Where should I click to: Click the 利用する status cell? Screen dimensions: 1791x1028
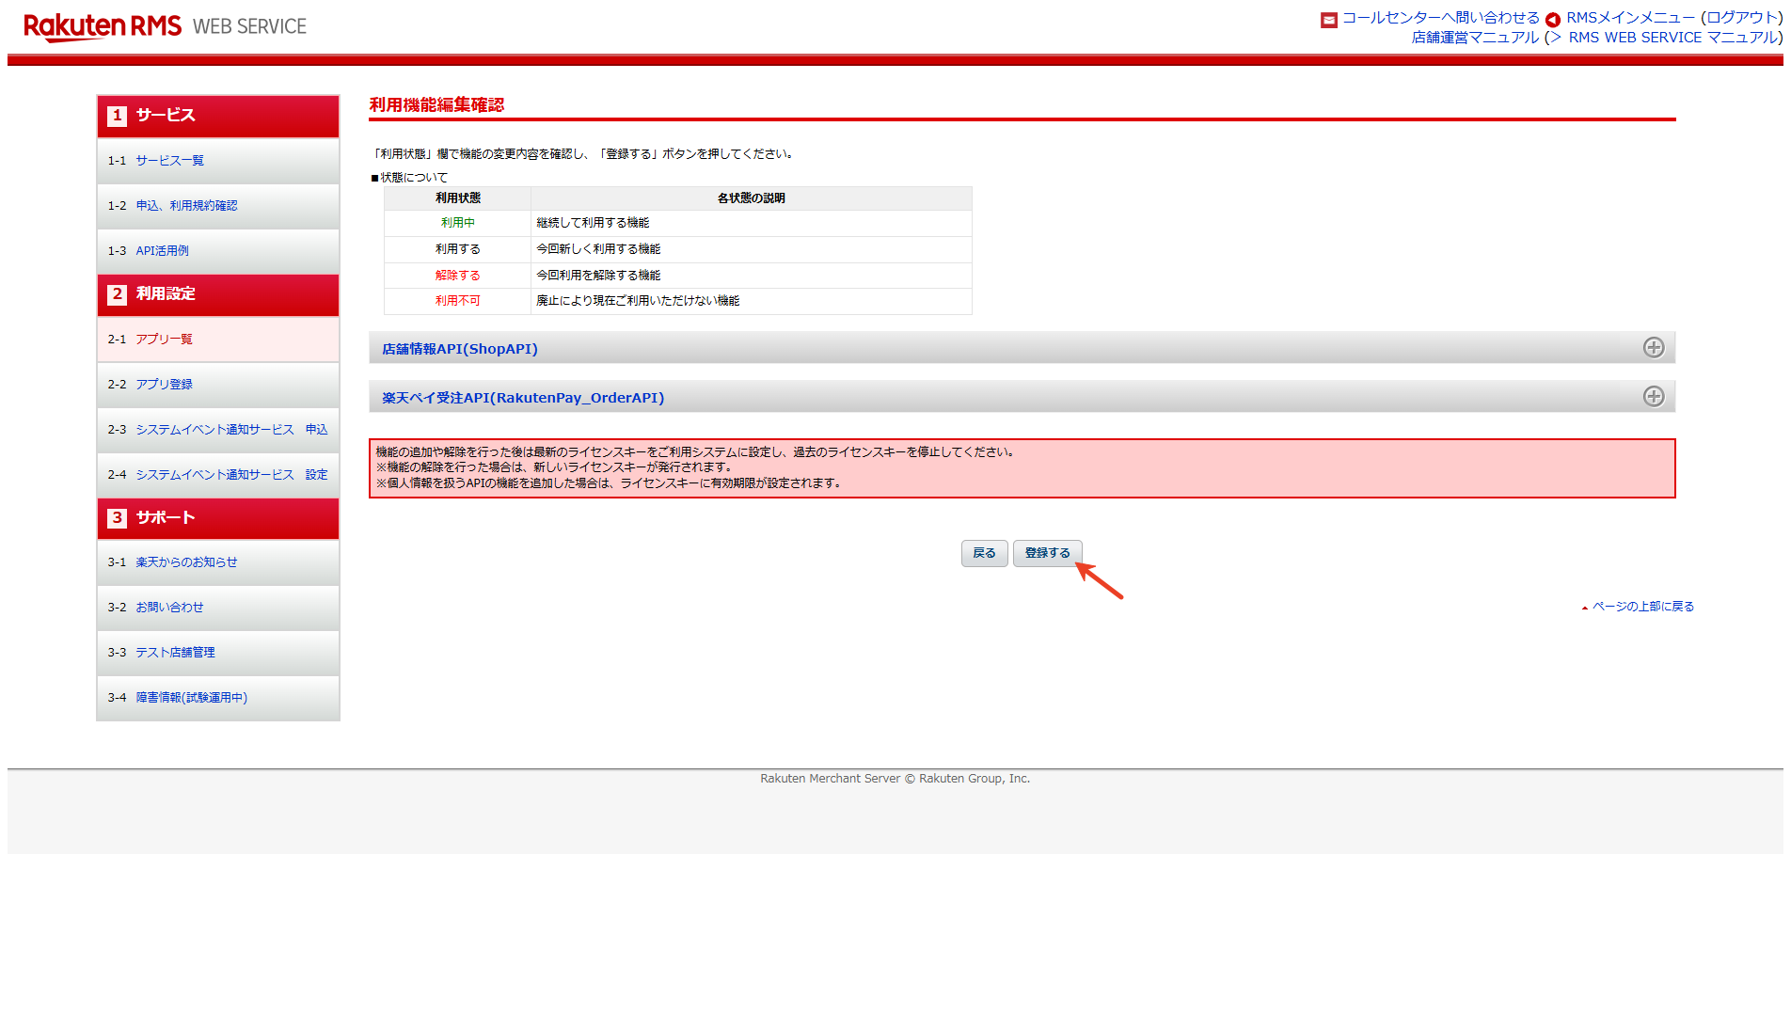[458, 249]
